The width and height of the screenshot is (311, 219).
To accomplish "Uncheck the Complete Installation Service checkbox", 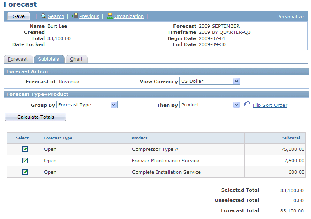I will 25,172.
